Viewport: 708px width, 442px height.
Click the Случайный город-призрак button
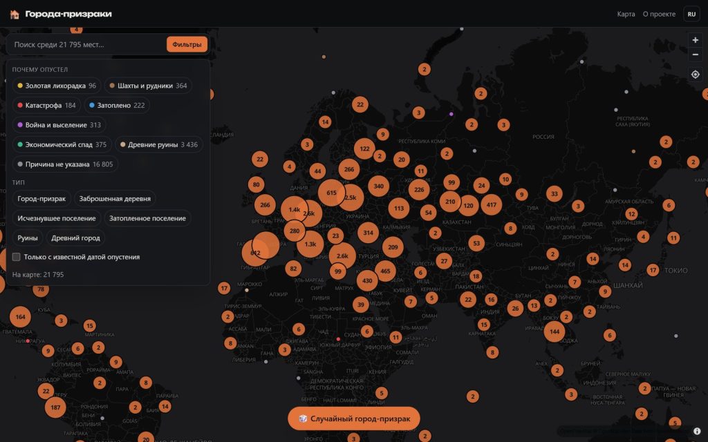[x=354, y=419]
